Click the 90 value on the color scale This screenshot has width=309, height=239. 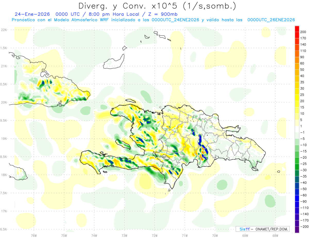click(x=302, y=57)
